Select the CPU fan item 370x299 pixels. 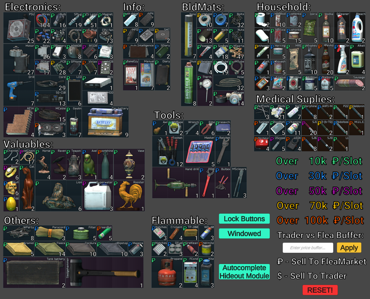tap(106, 36)
